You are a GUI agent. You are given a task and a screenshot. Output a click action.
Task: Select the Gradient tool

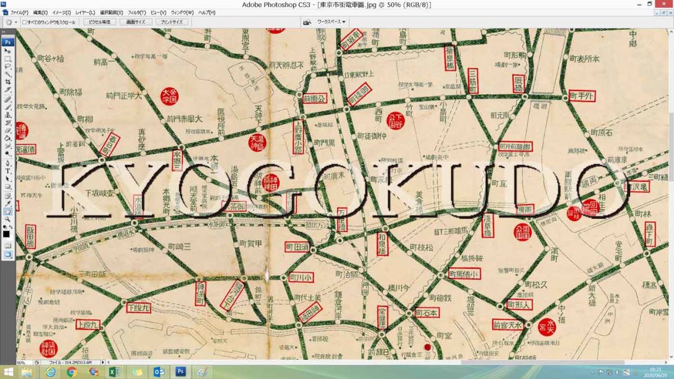point(8,138)
